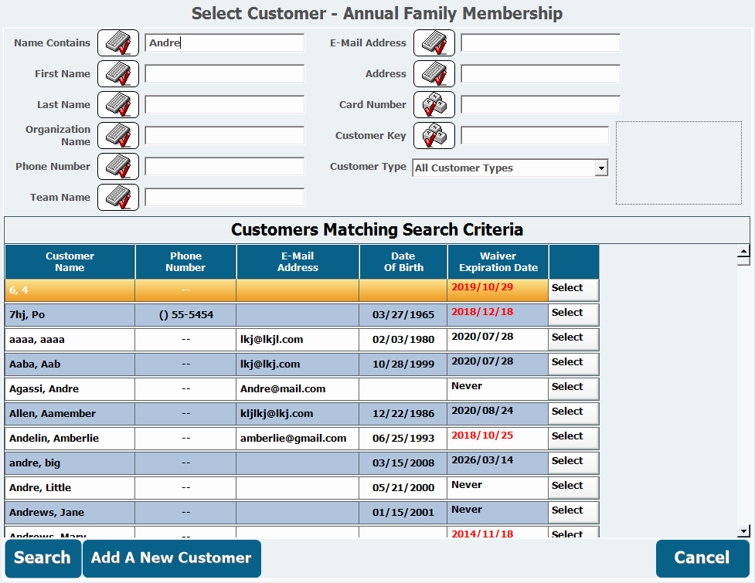The image size is (755, 583).
Task: Click keypad icon beside Card Number
Action: [x=434, y=105]
